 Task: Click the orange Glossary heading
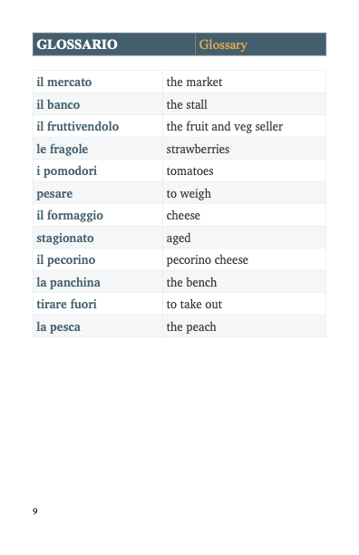[223, 45]
